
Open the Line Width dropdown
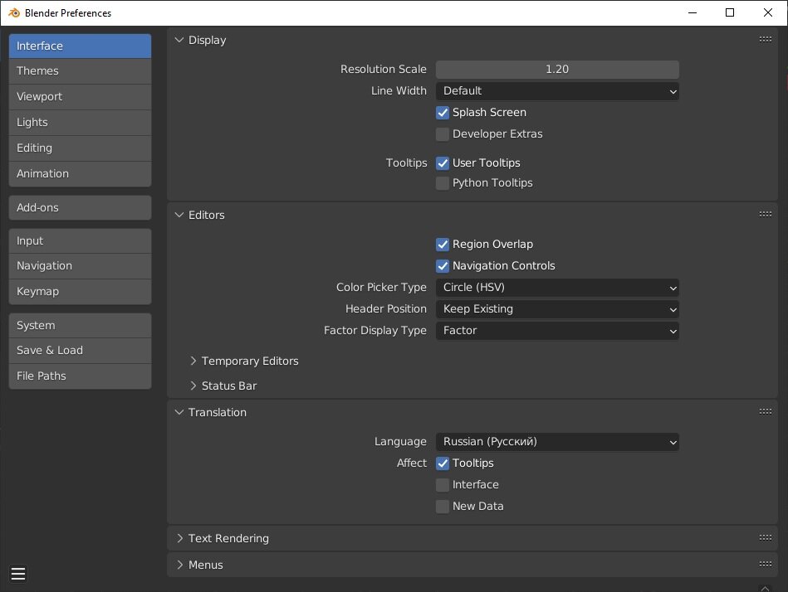tap(557, 91)
